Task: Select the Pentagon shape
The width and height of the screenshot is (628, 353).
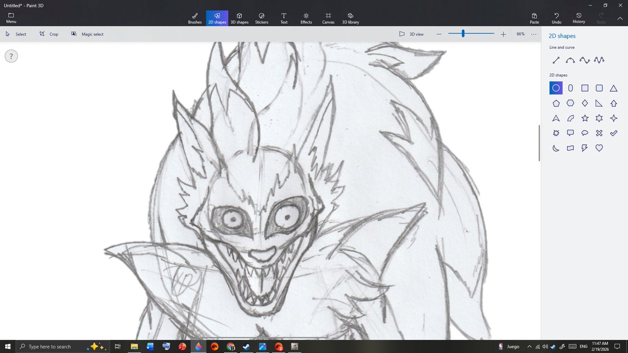Action: coord(556,103)
